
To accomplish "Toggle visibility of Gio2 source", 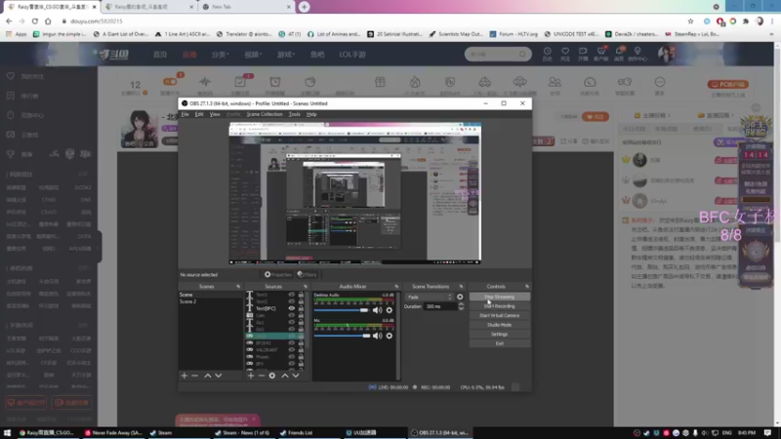I will pos(291,329).
